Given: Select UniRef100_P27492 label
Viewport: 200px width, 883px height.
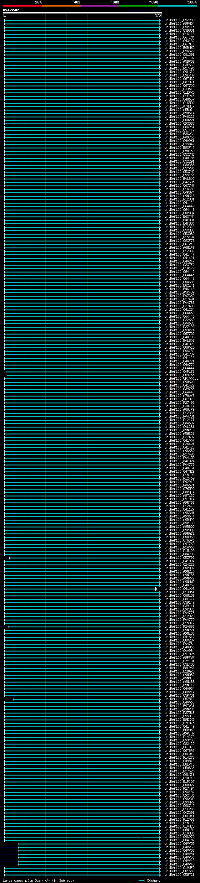Looking at the screenshot, I should (179, 403).
